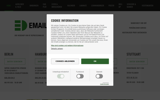The height and width of the screenshot is (100, 160).
Task: Click the Stuttgart heading
Action: click(134, 54)
